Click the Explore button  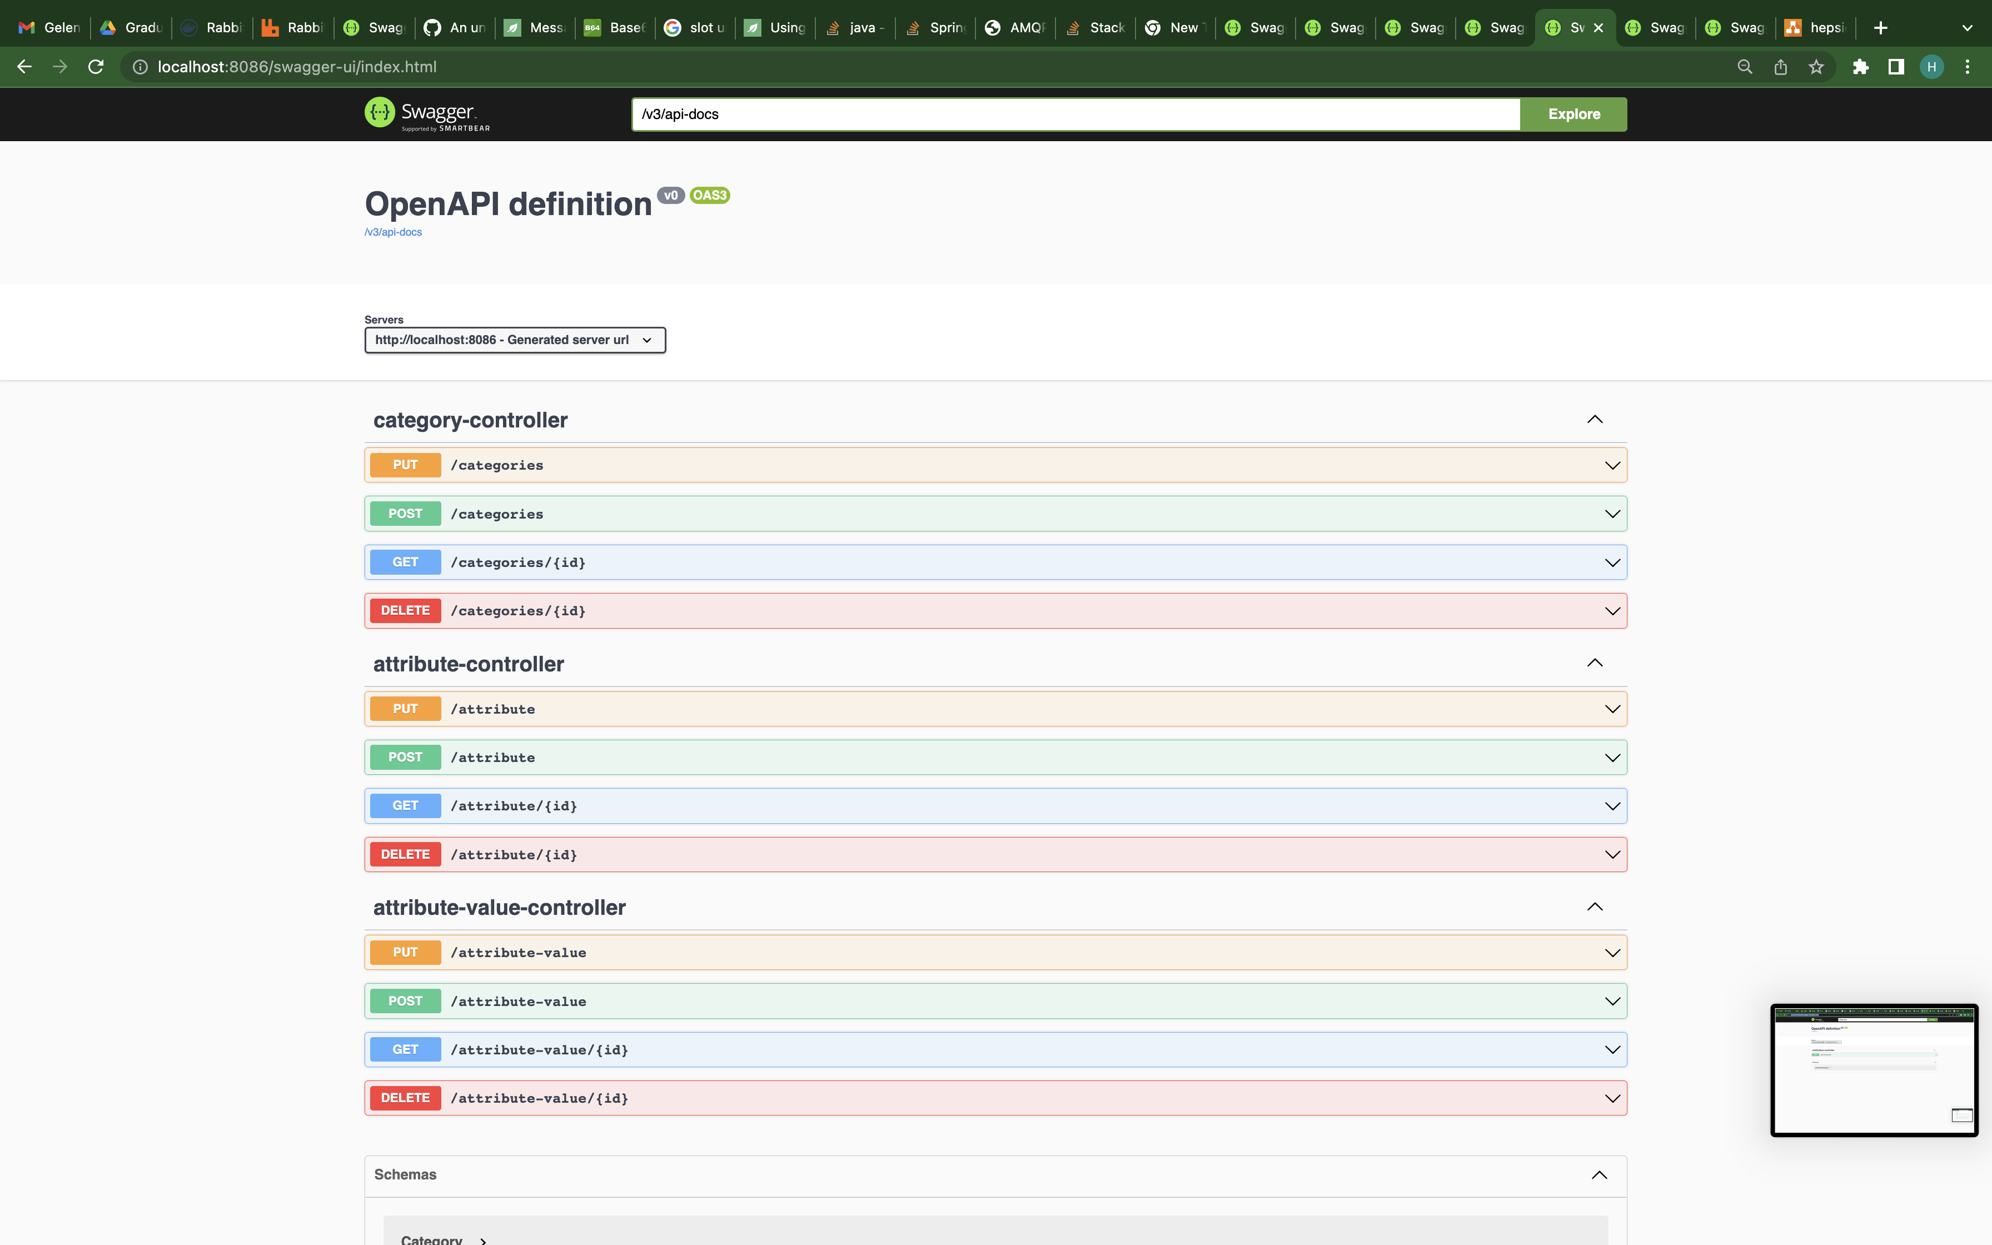pos(1572,113)
